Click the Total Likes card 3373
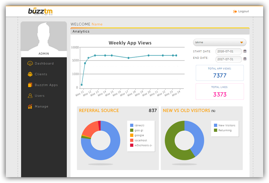Viewport: 269px width, 183px height. click(219, 92)
